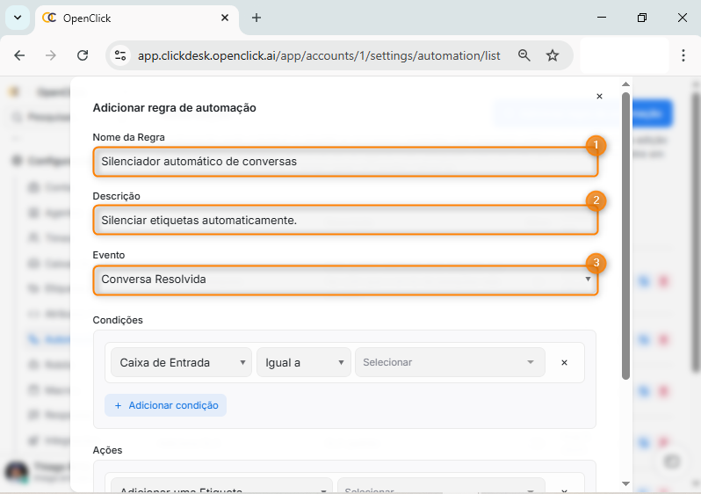This screenshot has width=701, height=494.
Task: Open the browser zoom magnifier icon
Action: [x=524, y=55]
